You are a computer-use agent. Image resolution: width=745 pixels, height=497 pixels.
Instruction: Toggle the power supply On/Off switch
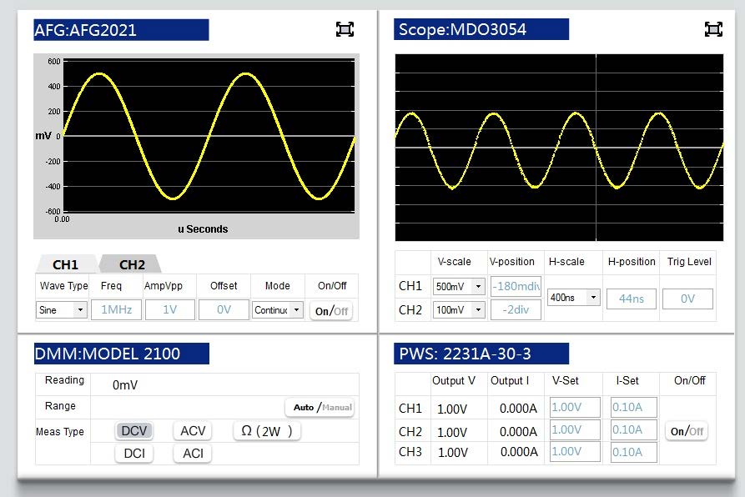[x=689, y=431]
